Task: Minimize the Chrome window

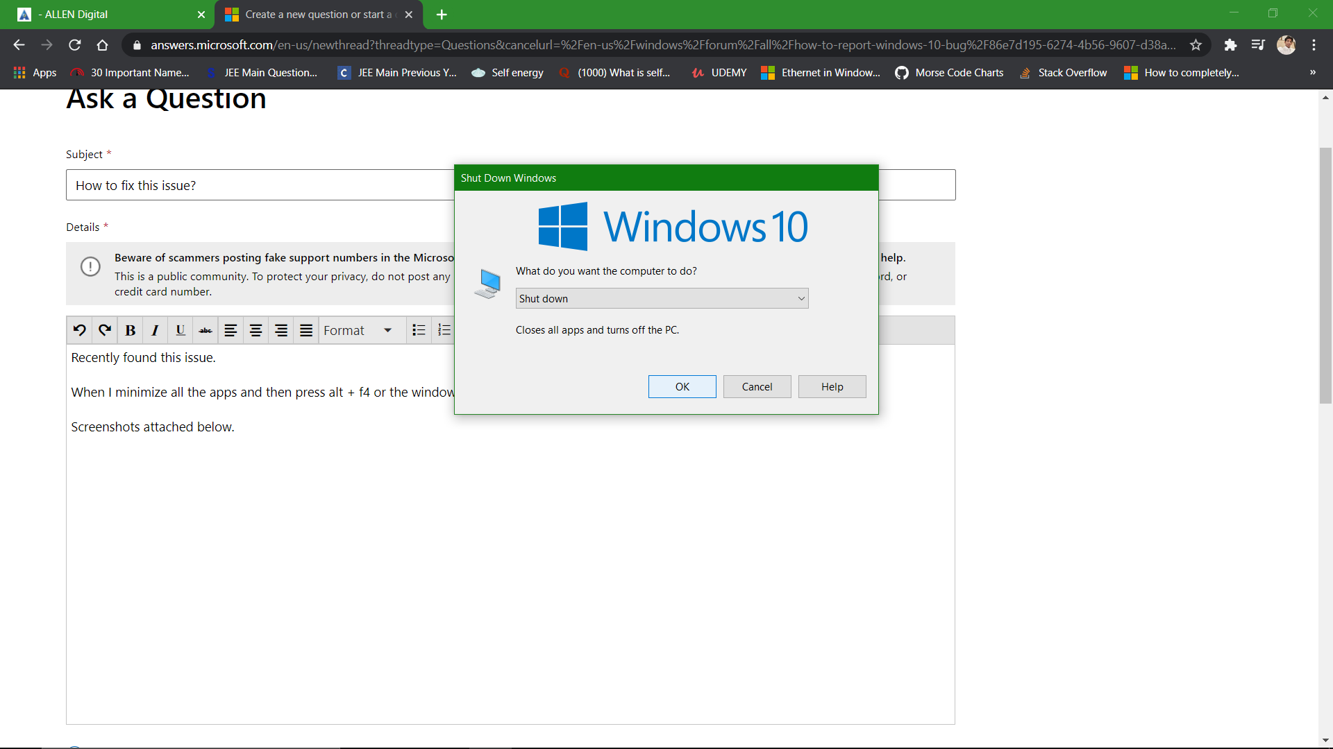Action: 1234,12
